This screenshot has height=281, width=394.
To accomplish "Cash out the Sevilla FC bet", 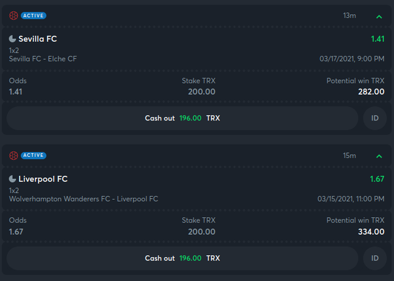I will point(182,118).
